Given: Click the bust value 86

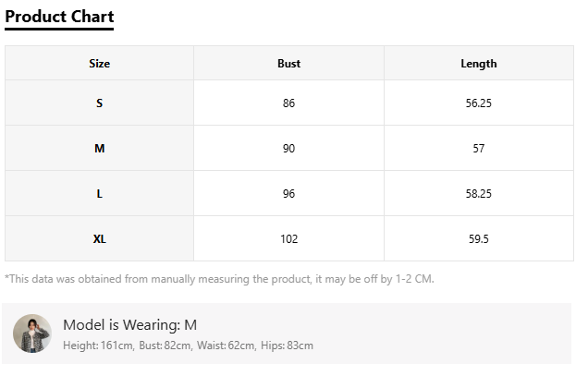Looking at the screenshot, I should click(x=288, y=103).
